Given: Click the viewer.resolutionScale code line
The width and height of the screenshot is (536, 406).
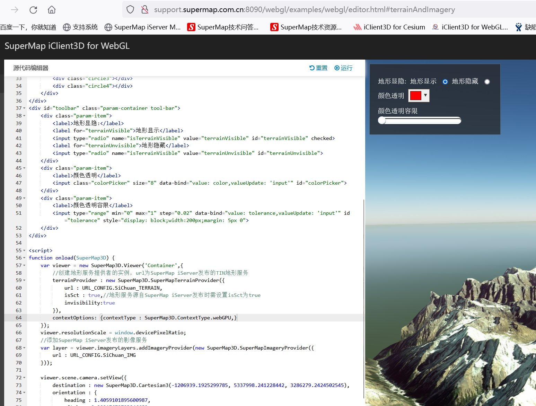Looking at the screenshot, I should tap(113, 333).
